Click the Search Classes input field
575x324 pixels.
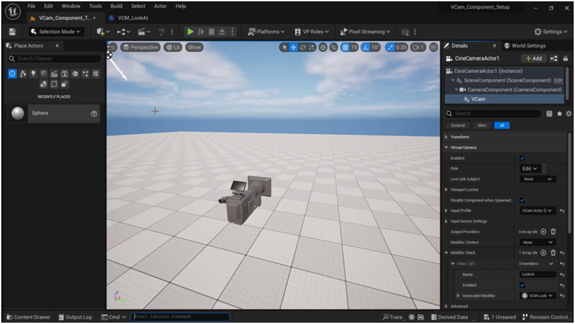(x=56, y=59)
